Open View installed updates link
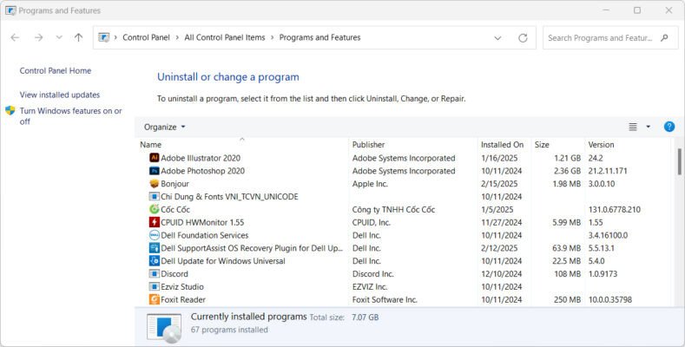Viewport: 685px width, 347px height. click(60, 95)
